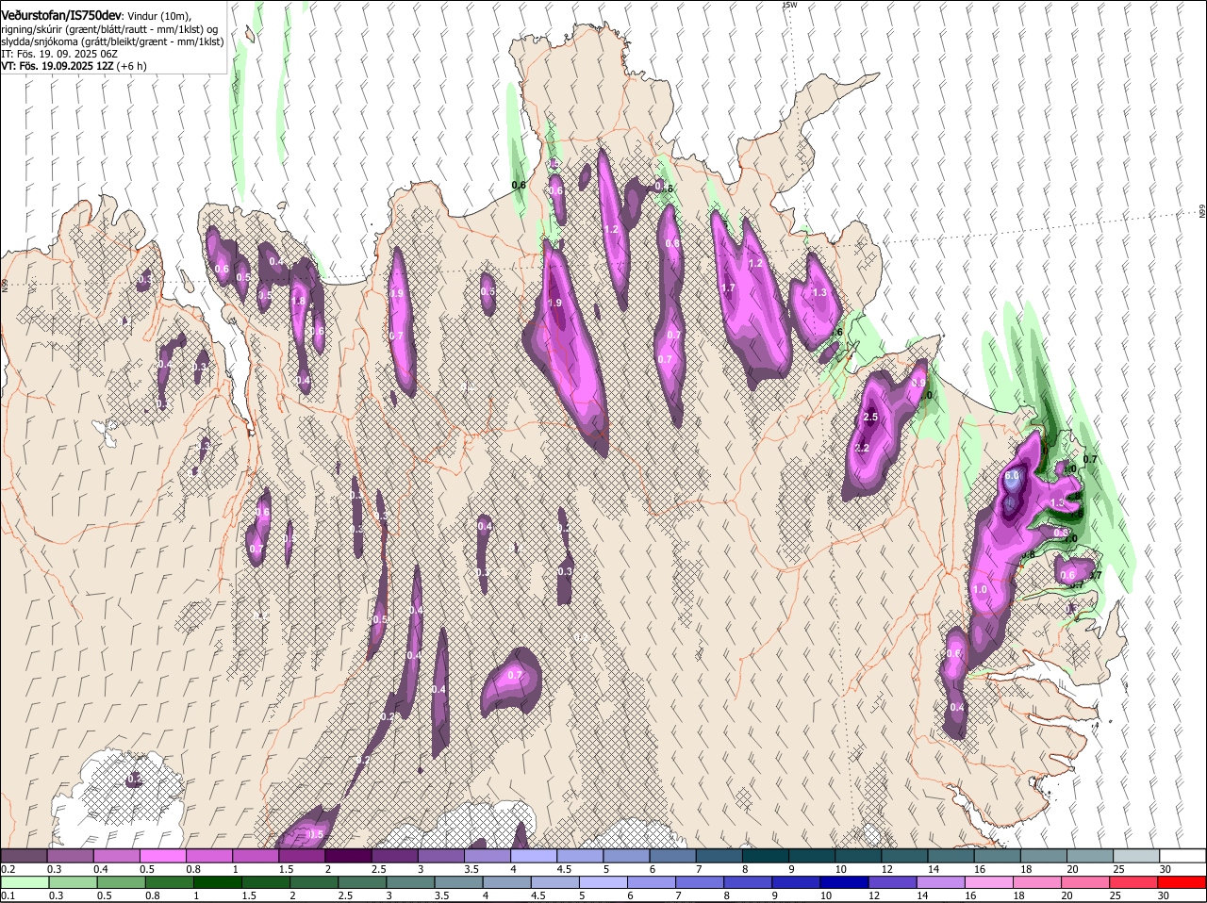Viewport: 1207px width, 903px height.
Task: Pick the indigo lower swatch for 12–14
Action: (x=893, y=882)
